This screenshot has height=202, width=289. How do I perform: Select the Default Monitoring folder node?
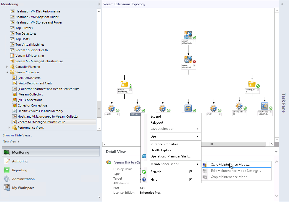[x=124, y=84]
